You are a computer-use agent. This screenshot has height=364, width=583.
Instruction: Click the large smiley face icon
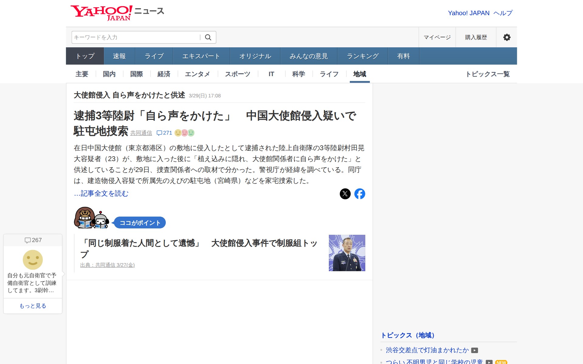33,260
